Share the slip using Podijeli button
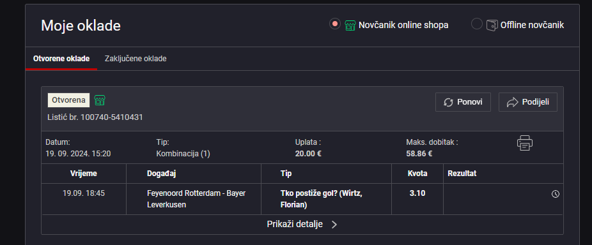Screen dimensions: 592x245 [x=528, y=102]
